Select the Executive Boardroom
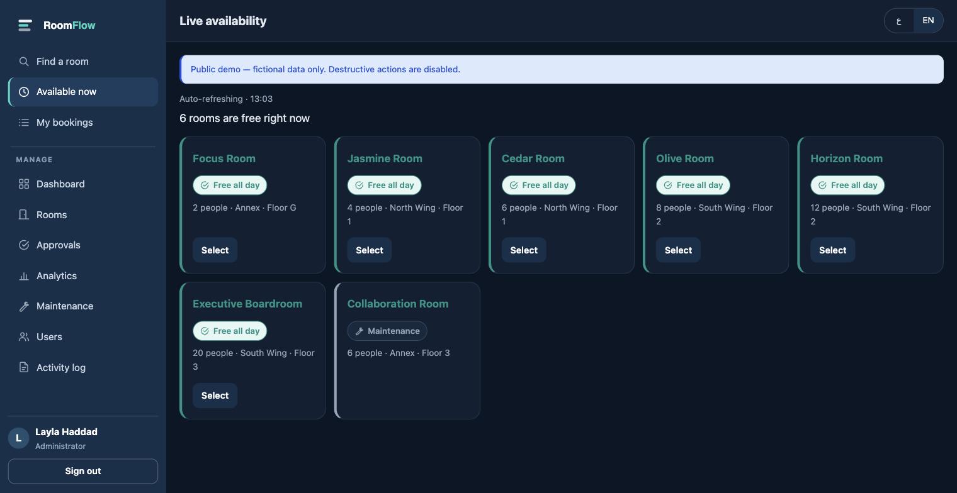 [x=215, y=396]
